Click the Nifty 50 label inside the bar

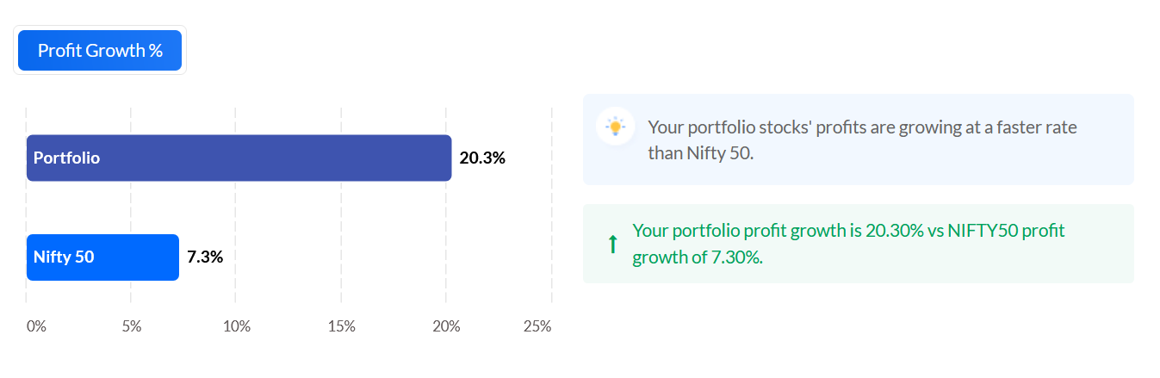tap(64, 257)
